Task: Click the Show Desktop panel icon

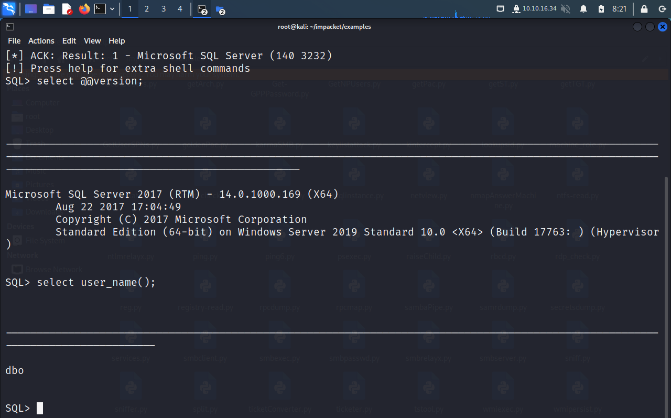Action: [x=31, y=9]
